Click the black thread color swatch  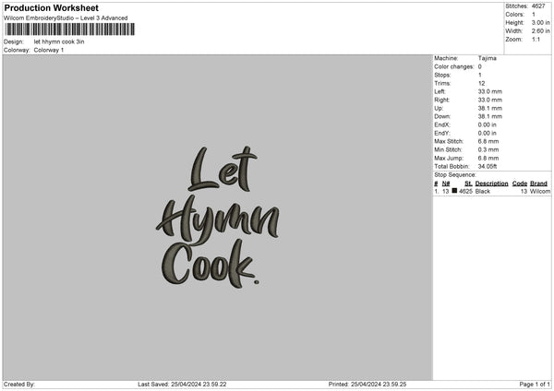(x=454, y=191)
